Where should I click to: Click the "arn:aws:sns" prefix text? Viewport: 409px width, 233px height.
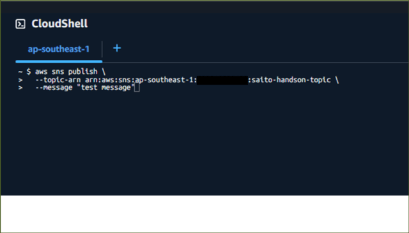tap(108, 80)
